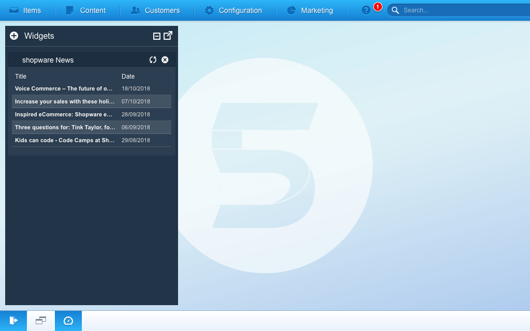530x331 pixels.
Task: Open the Voice Commerce news article
Action: 64,89
